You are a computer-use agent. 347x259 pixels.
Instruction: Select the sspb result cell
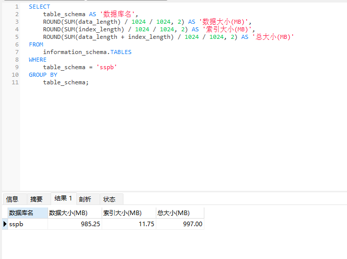(28, 224)
